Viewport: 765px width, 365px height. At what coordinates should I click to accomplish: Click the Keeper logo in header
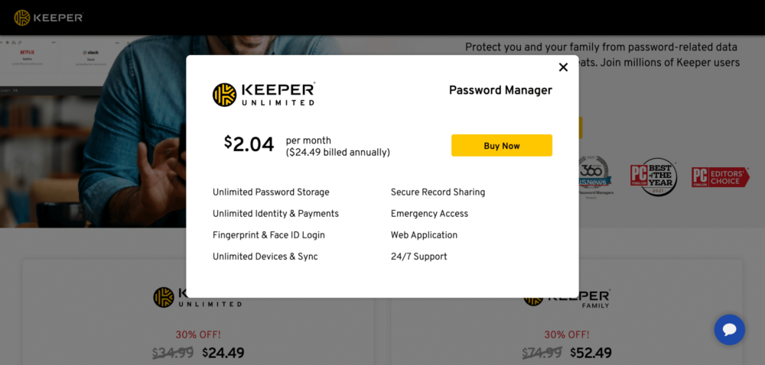(48, 18)
